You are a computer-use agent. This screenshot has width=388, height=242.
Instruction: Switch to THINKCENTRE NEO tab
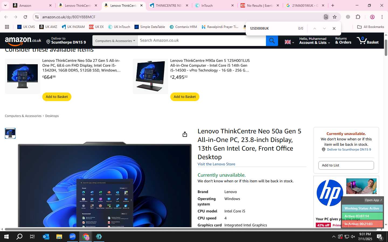click(x=169, y=5)
